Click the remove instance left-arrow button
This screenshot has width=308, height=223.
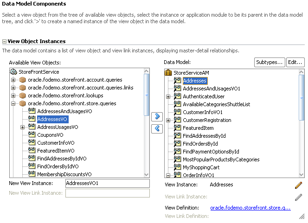tap(157, 129)
